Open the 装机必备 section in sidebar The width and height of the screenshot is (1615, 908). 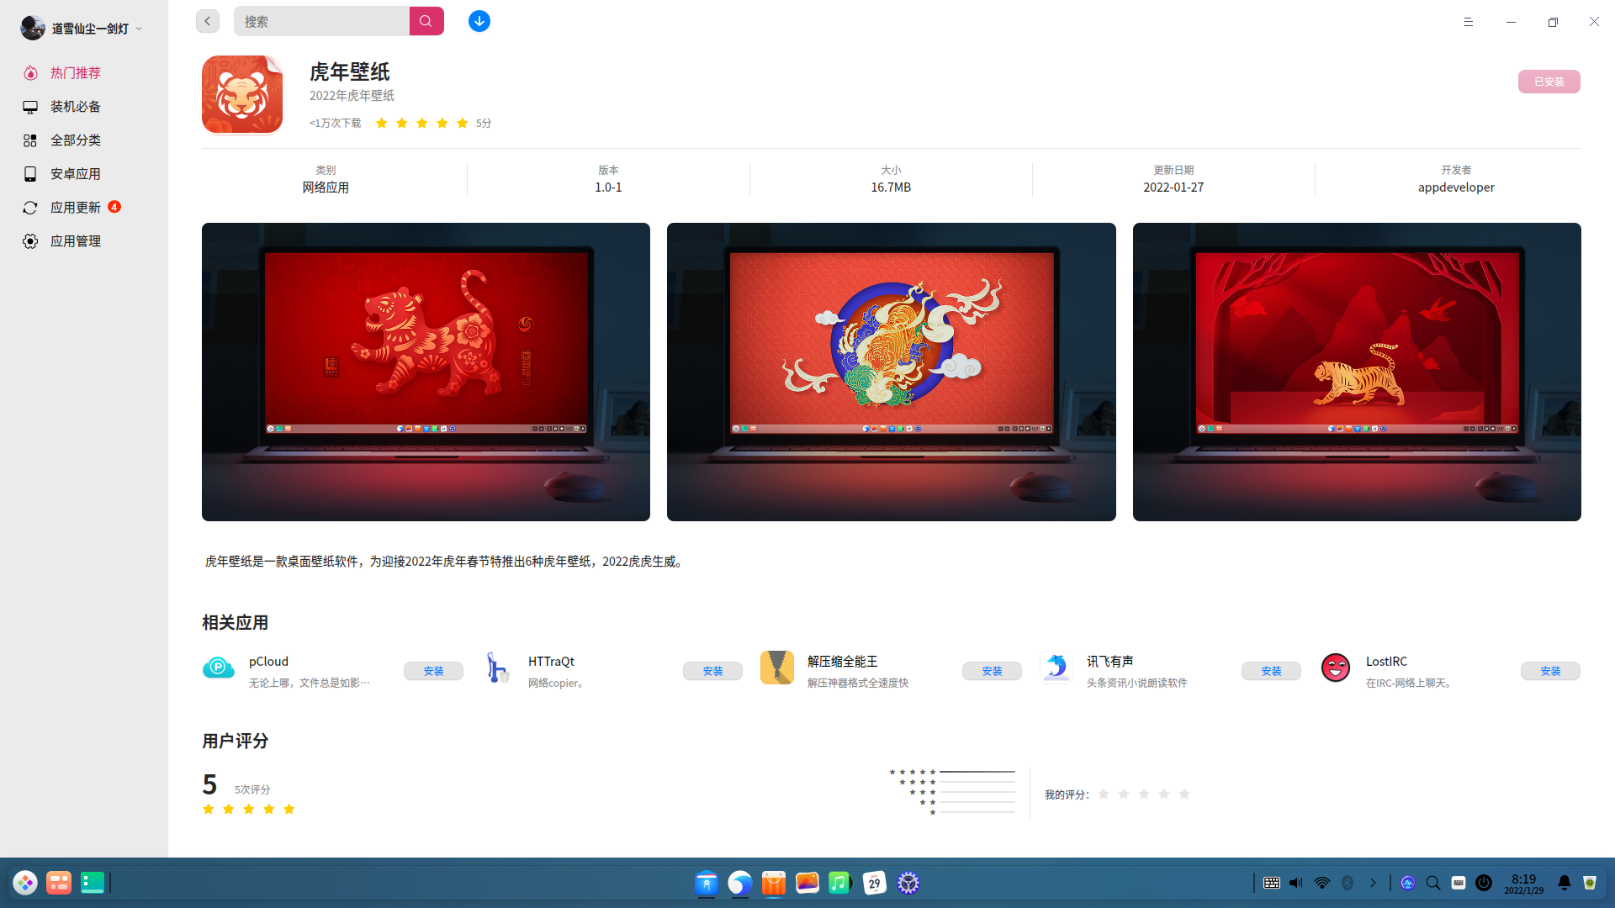(x=76, y=107)
